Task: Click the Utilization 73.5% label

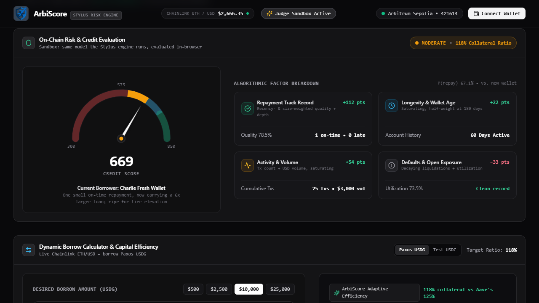Action: point(404,189)
